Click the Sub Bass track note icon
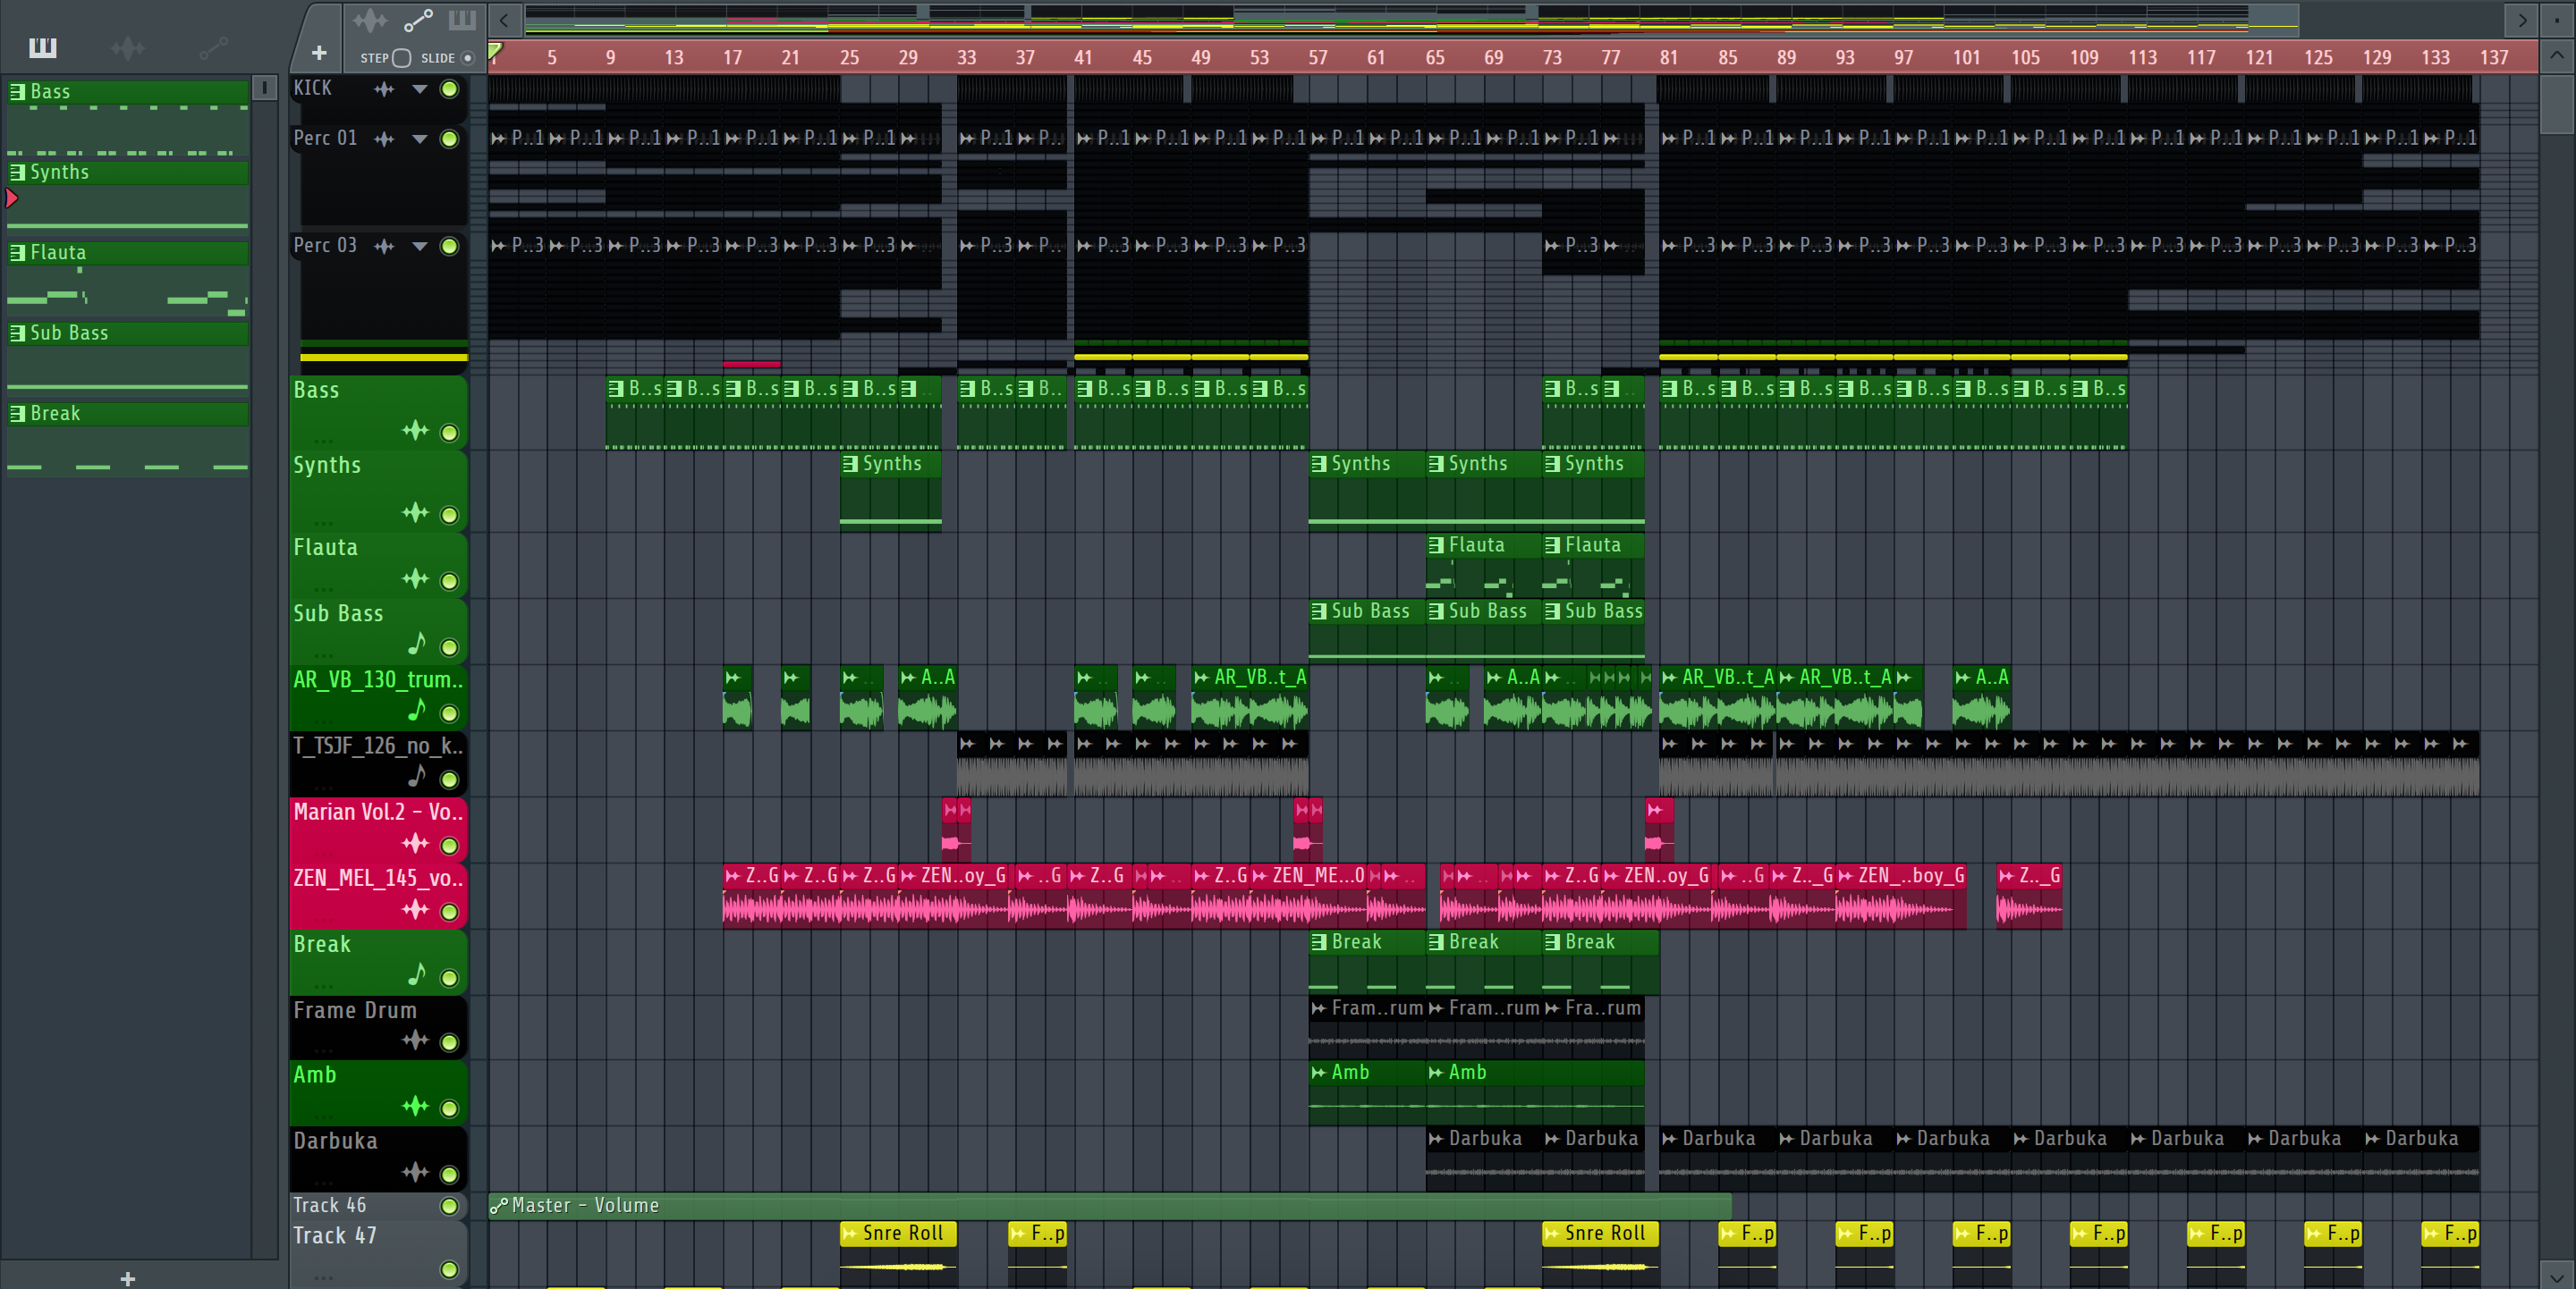2576x1289 pixels. [x=417, y=644]
